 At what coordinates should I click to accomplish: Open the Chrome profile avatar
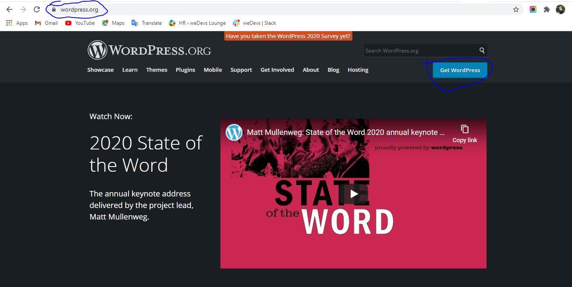[x=560, y=9]
